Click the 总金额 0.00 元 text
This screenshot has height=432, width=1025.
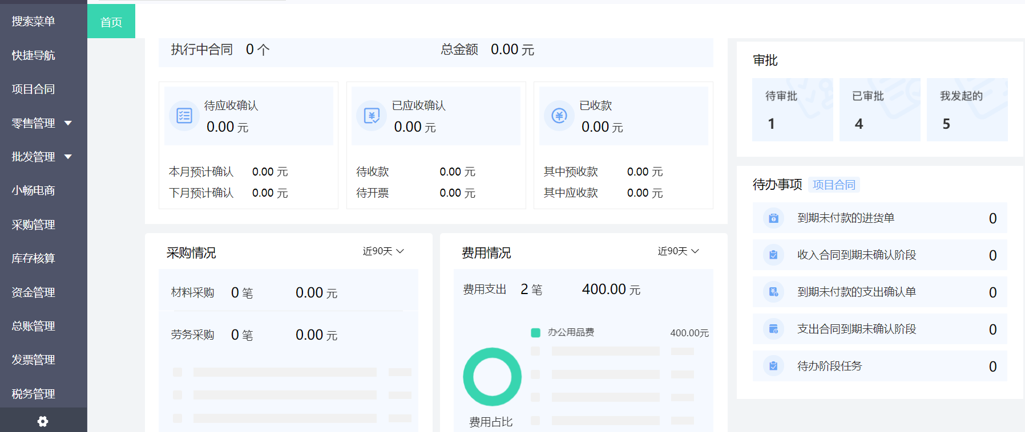(x=487, y=50)
